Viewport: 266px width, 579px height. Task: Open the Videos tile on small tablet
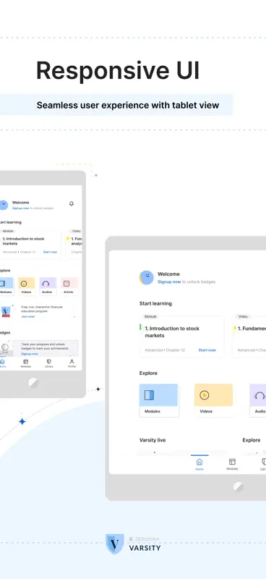tap(27, 286)
